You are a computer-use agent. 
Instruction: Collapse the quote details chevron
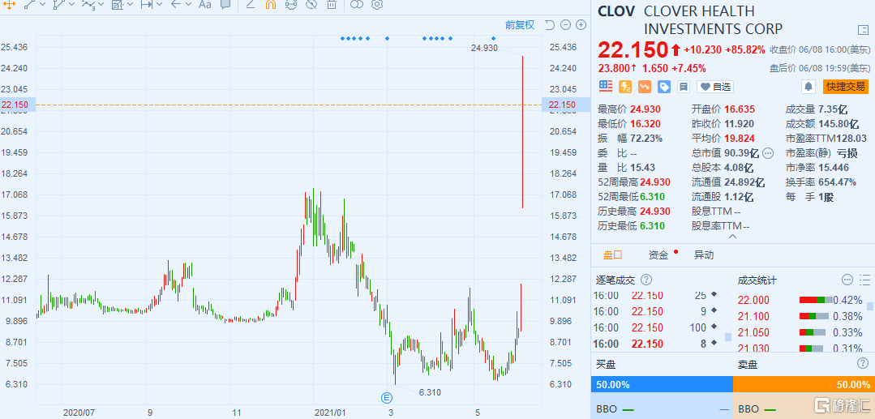(733, 237)
